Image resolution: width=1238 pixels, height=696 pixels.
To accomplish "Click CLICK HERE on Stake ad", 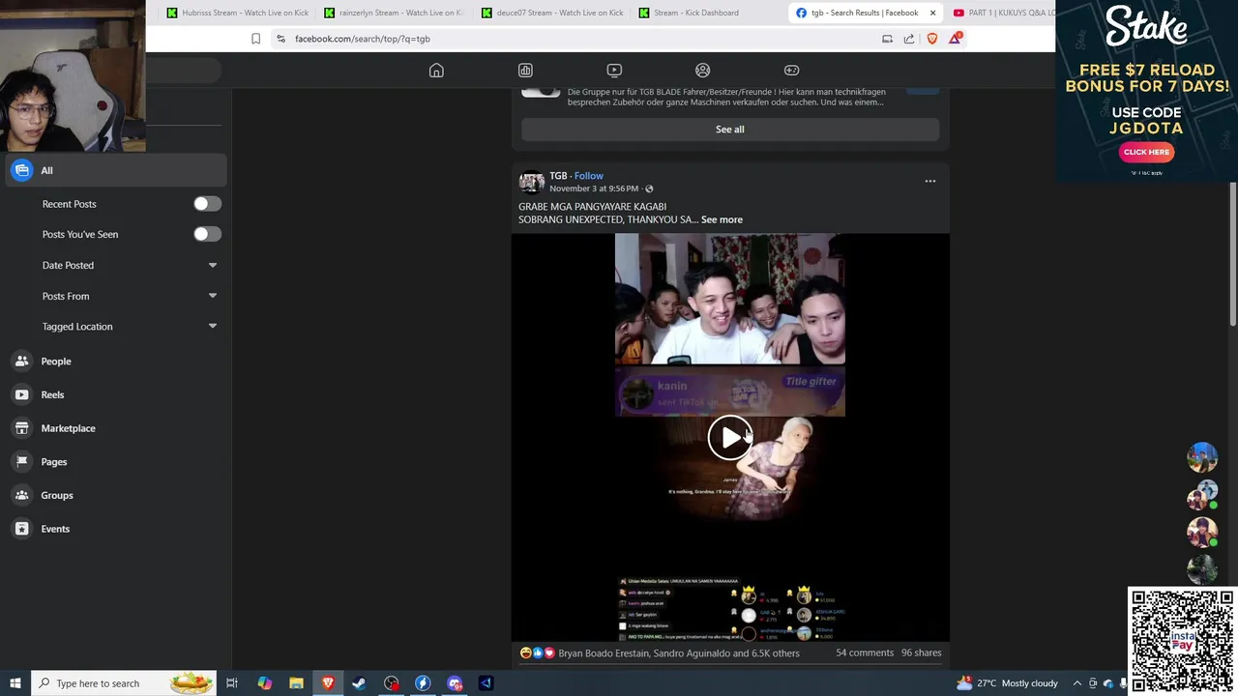I will [x=1146, y=152].
